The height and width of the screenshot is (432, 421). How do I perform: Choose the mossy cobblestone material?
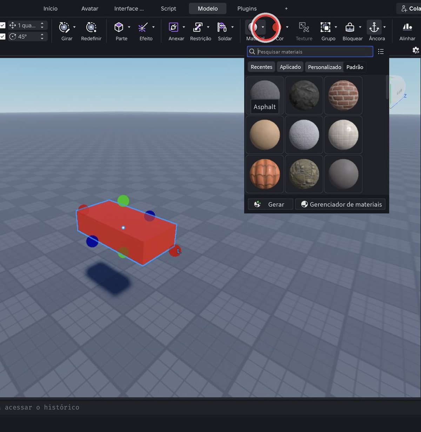[304, 174]
